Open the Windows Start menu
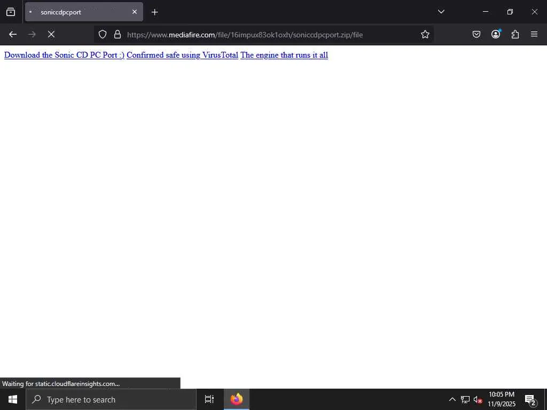 13,399
